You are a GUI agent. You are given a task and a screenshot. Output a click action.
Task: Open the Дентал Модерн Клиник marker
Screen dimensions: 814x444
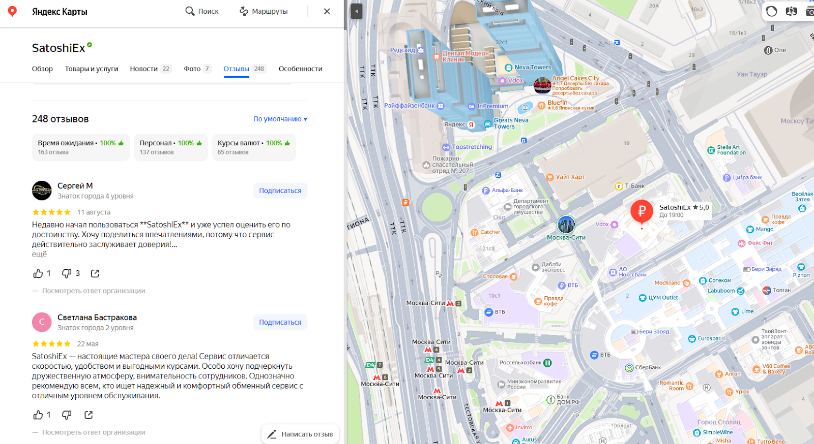[x=436, y=57]
